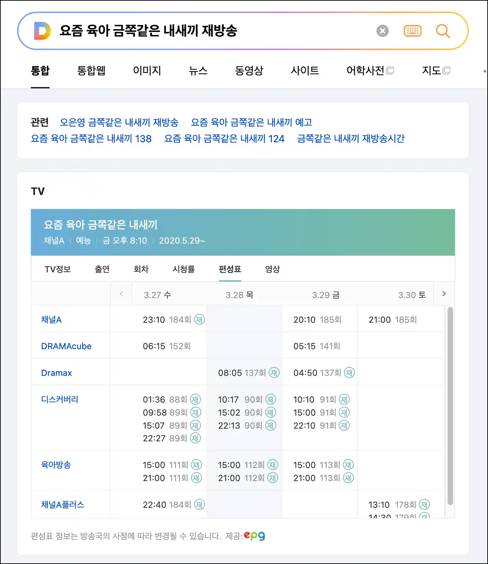Viewport: 488px width, 564px height.
Task: Click 재 badge beside 22:10 91회
Action: tap(344, 426)
